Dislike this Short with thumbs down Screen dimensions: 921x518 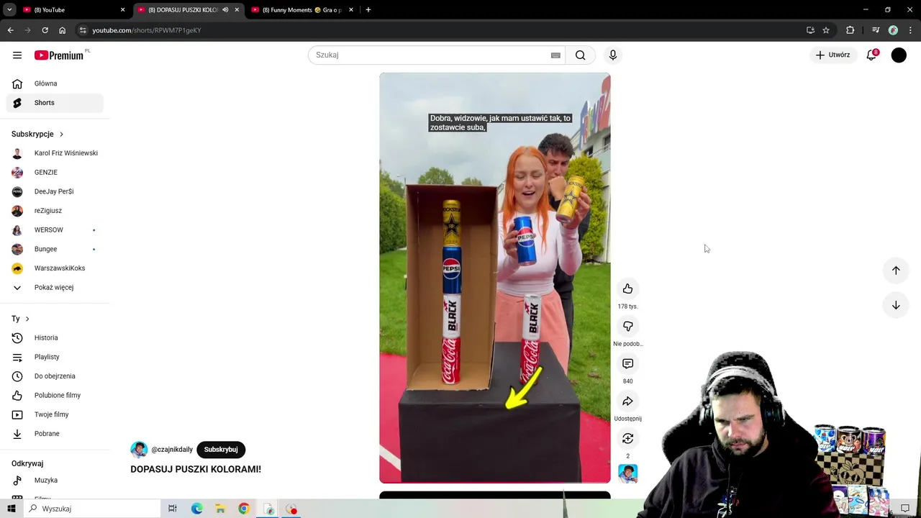pyautogui.click(x=627, y=326)
